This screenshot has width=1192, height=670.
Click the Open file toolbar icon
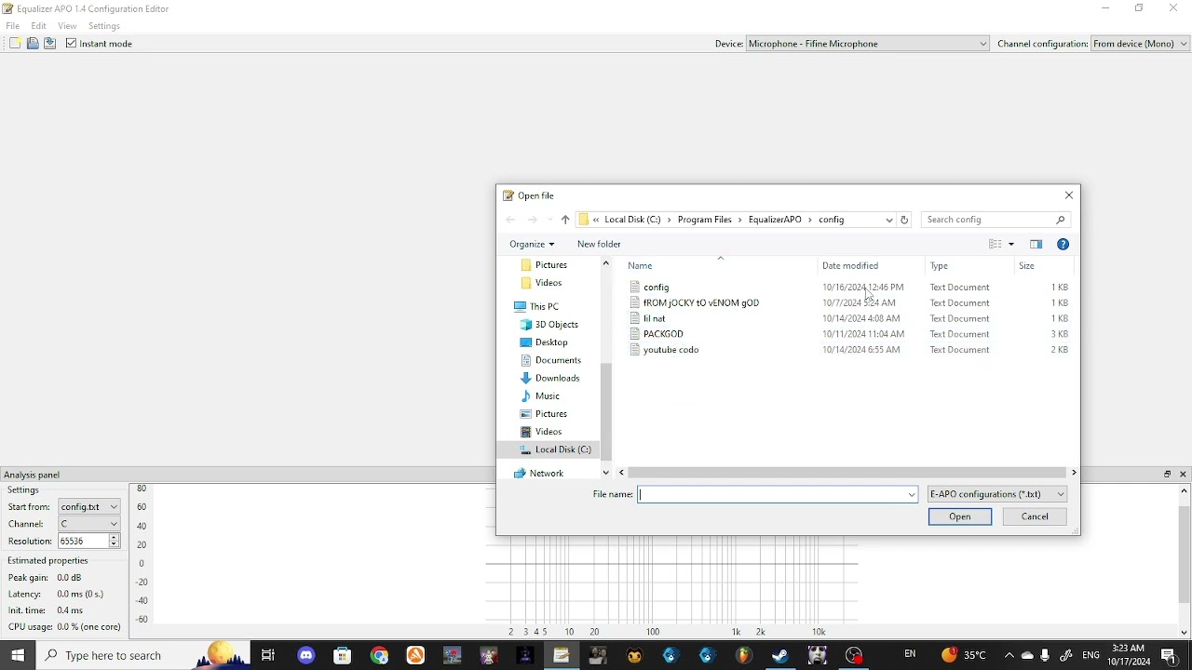33,44
